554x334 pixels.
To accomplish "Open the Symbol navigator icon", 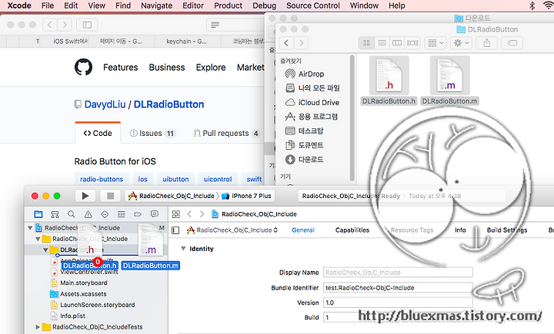I will 55,214.
